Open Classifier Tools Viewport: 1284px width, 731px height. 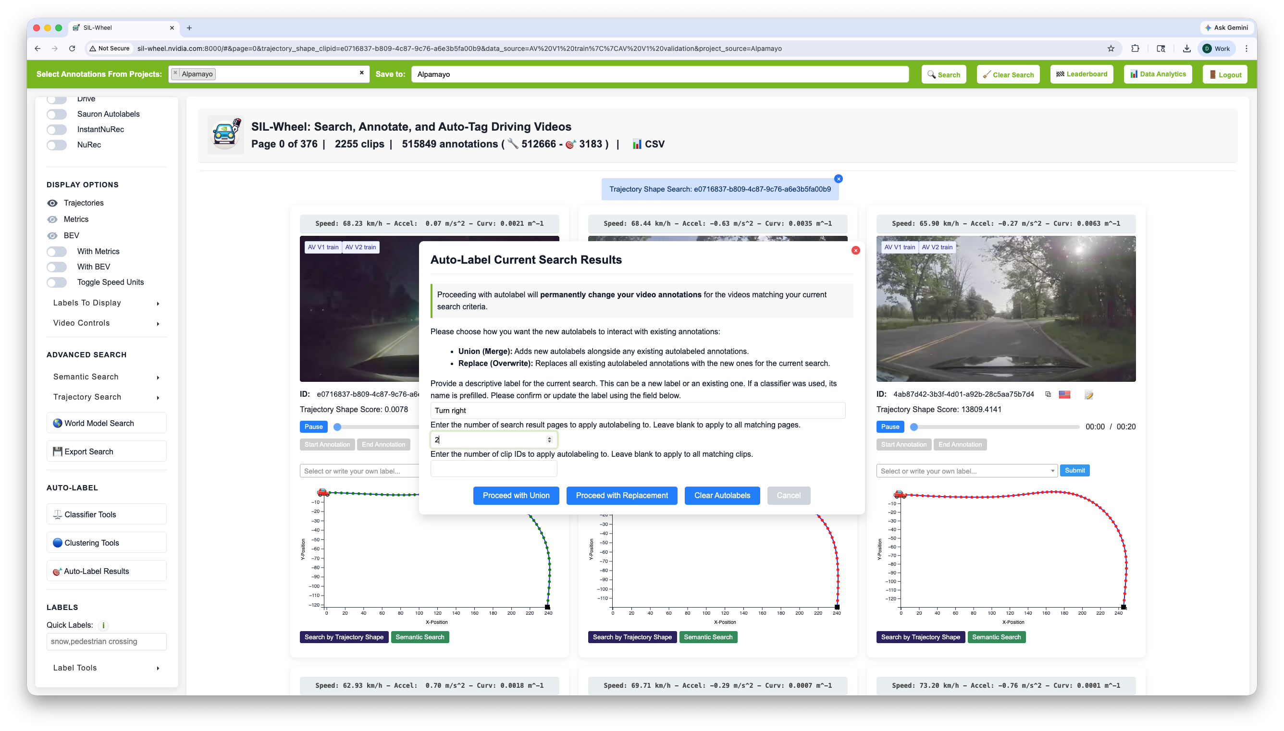click(x=107, y=514)
